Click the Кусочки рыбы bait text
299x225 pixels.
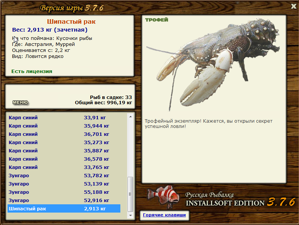(74, 38)
